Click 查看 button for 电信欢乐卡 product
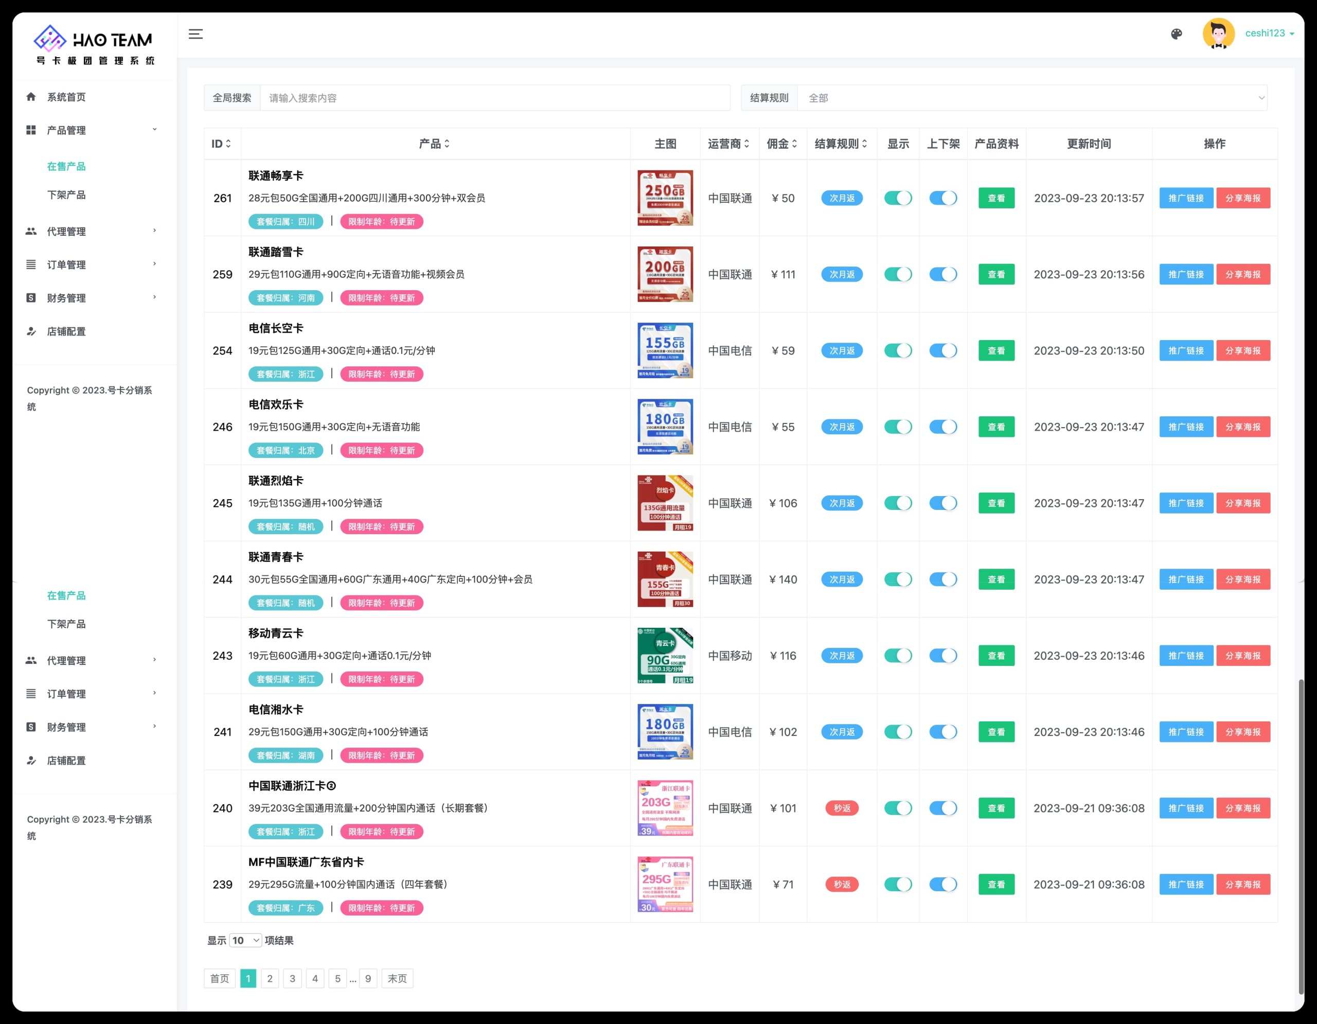 [x=996, y=427]
